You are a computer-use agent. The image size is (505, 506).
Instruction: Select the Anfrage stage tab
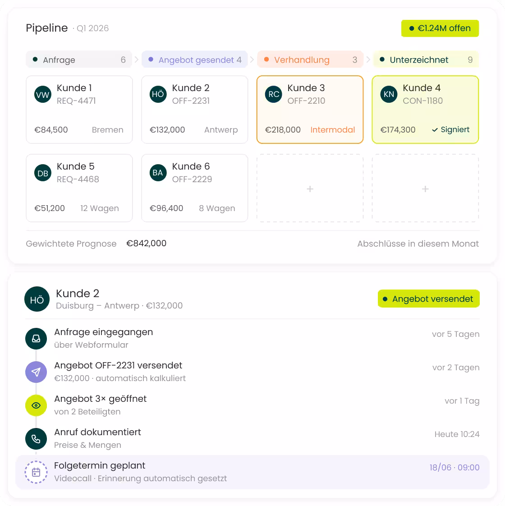(x=79, y=60)
